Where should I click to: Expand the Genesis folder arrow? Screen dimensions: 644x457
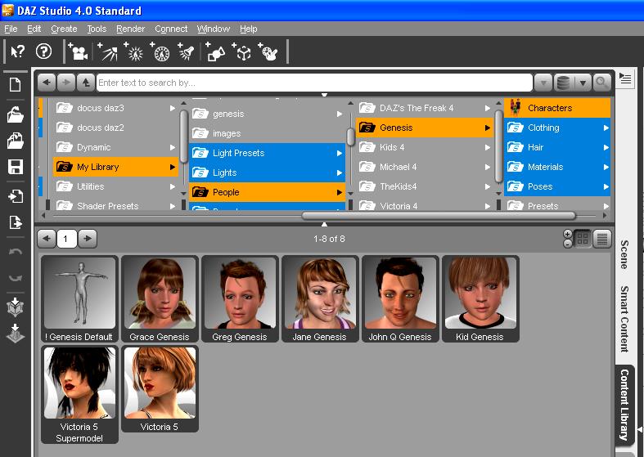pyautogui.click(x=487, y=128)
